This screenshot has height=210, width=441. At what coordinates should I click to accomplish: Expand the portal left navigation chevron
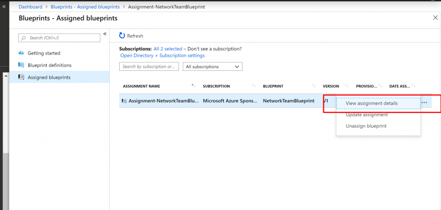pos(4,6)
